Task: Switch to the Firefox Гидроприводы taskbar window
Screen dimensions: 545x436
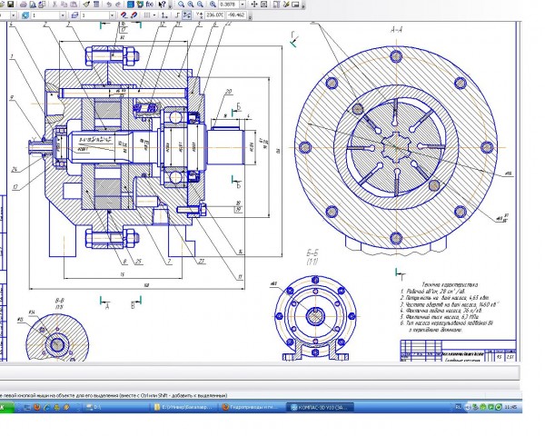Action: pos(253,407)
